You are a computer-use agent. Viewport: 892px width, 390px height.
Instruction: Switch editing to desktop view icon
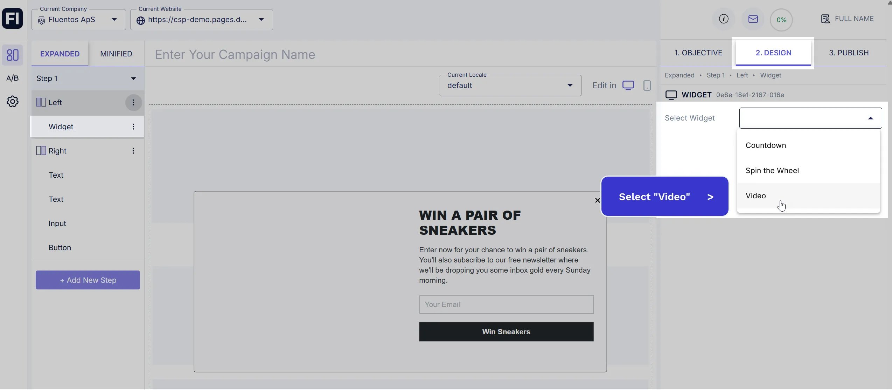tap(628, 85)
